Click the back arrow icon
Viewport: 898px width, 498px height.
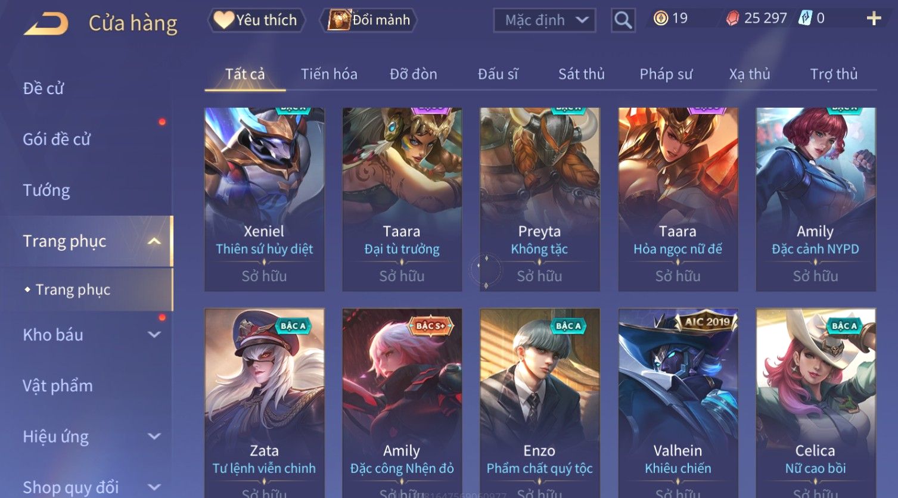[46, 24]
